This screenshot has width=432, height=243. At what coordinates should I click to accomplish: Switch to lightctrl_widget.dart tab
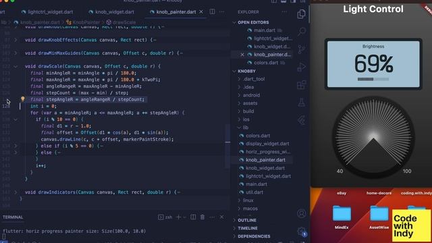(x=47, y=12)
